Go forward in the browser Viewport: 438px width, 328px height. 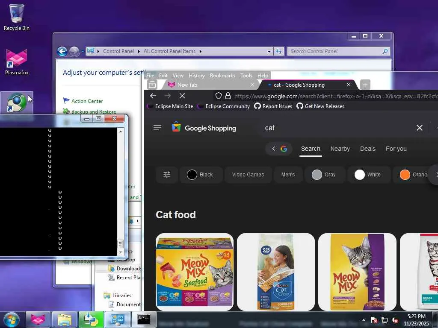168,96
